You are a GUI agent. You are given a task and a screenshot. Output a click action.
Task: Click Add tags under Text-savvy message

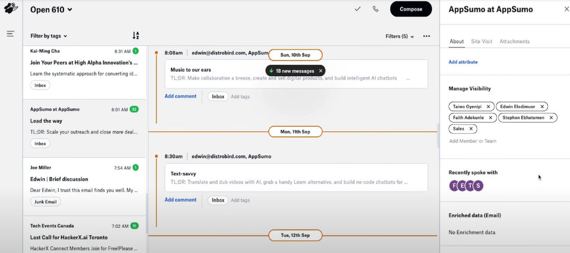point(240,200)
